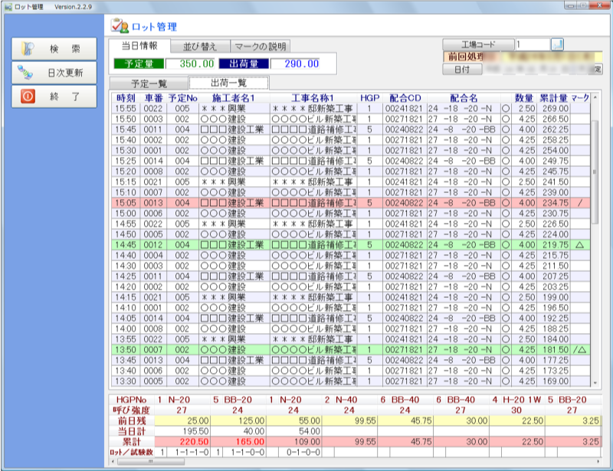613x471 pixels.
Task: Switch to the 予定一覧 tab
Action: [x=148, y=83]
